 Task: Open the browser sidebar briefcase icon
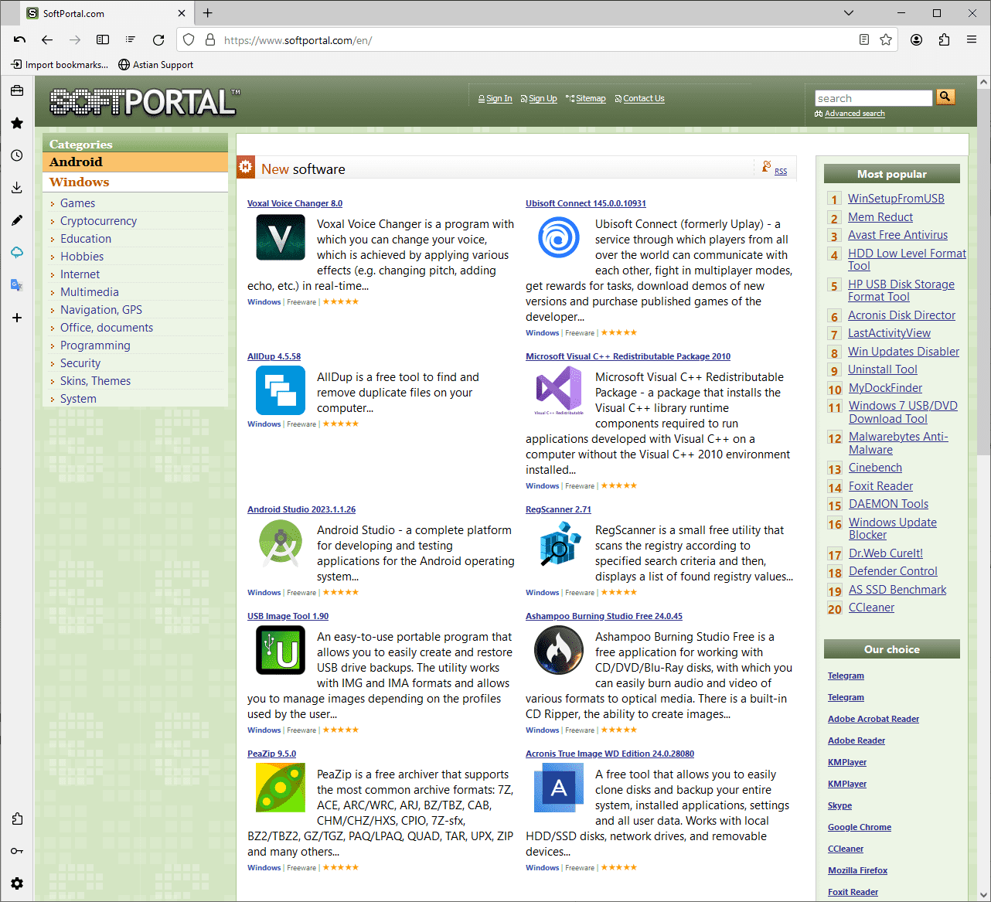pyautogui.click(x=17, y=90)
